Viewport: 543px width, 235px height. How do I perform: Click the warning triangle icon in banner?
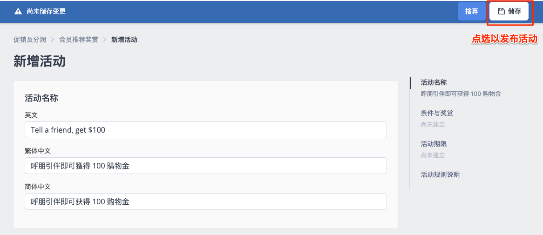(x=18, y=12)
